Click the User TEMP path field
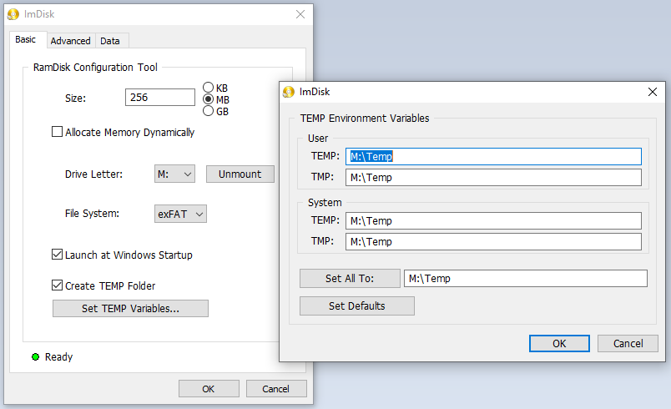Image resolution: width=671 pixels, height=409 pixels. tap(493, 157)
